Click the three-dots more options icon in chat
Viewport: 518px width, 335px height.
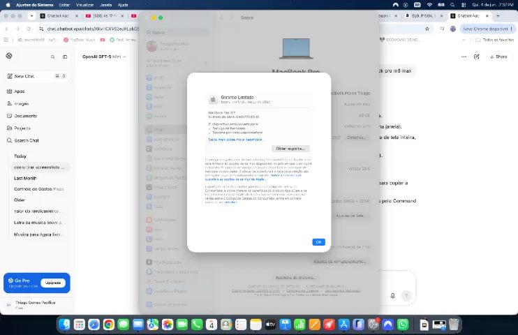click(x=464, y=57)
